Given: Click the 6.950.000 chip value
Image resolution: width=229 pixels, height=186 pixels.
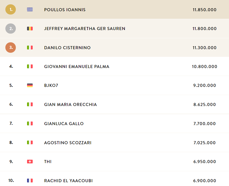Looking at the screenshot, I should pyautogui.click(x=204, y=162).
